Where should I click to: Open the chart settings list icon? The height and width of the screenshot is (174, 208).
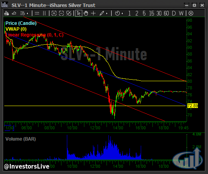[x=23, y=13]
